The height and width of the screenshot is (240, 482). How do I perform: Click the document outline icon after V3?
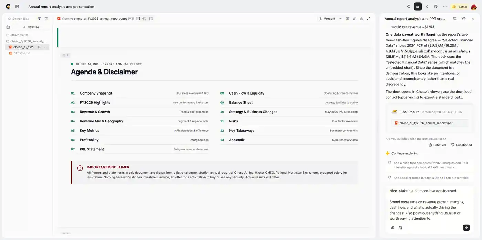(138, 19)
